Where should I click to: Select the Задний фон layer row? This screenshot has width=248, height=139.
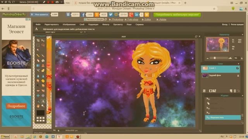pyautogui.click(x=220, y=76)
